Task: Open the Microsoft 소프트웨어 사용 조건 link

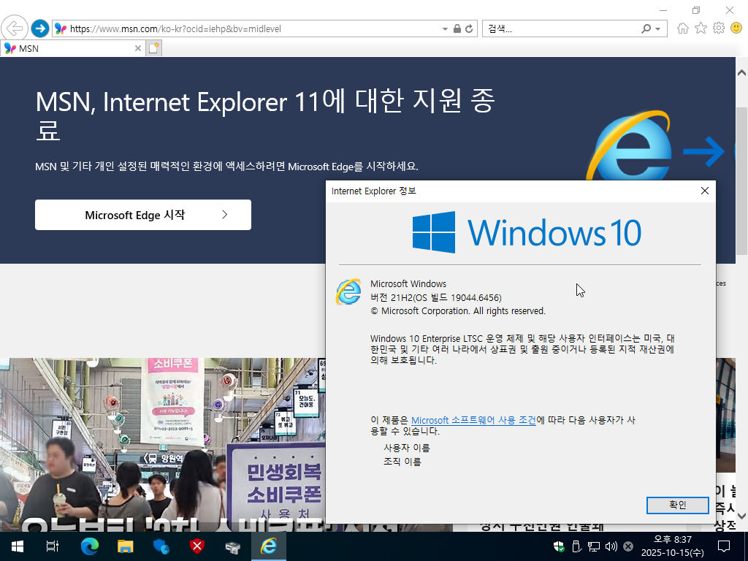Action: point(473,420)
